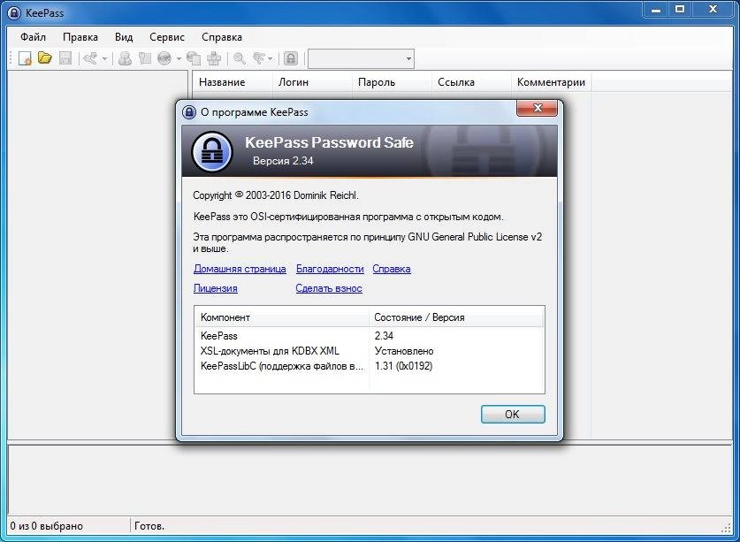740x542 pixels.
Task: Click the lock icon in About dialog title bar
Action: click(189, 112)
